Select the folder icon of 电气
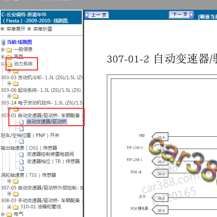 coord(9,214)
